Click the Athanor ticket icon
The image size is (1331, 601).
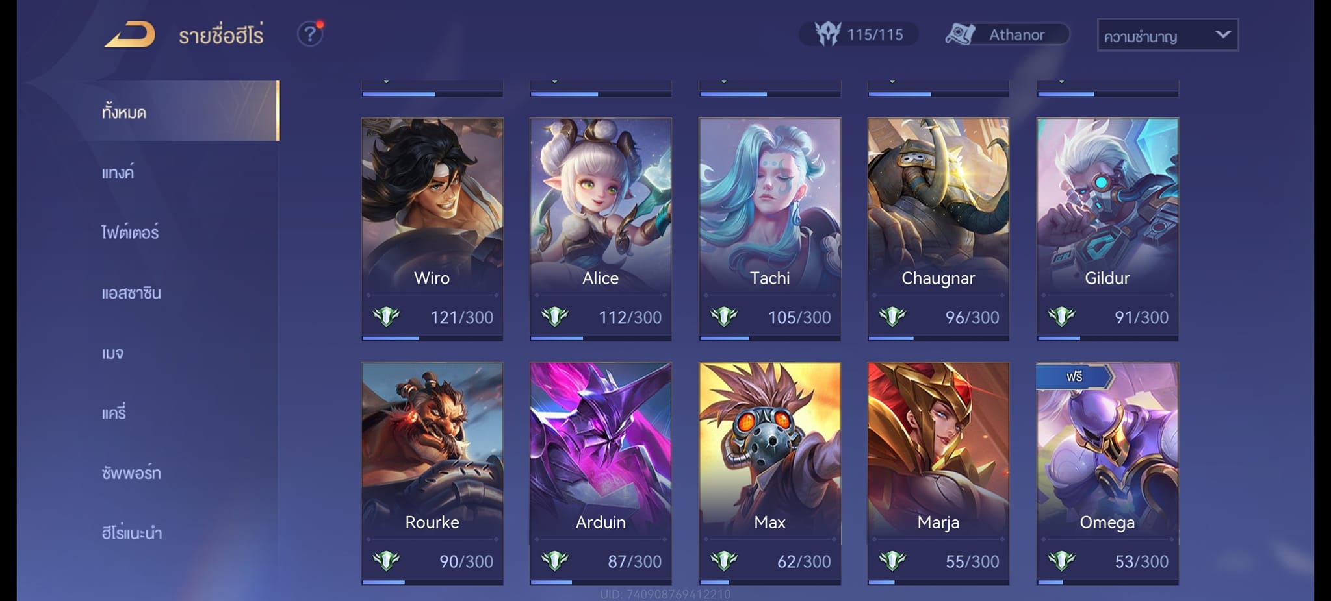pos(960,34)
